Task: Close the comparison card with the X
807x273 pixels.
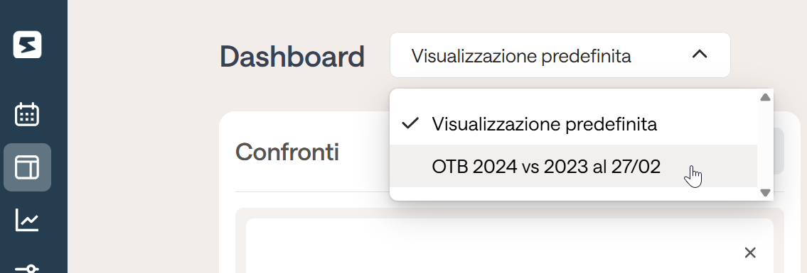Action: point(750,252)
